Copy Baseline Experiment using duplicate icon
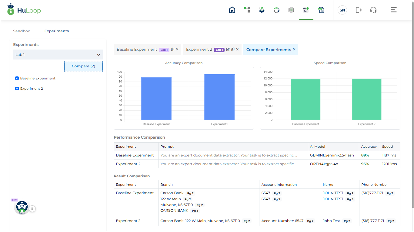This screenshot has height=232, width=414. tap(173, 50)
